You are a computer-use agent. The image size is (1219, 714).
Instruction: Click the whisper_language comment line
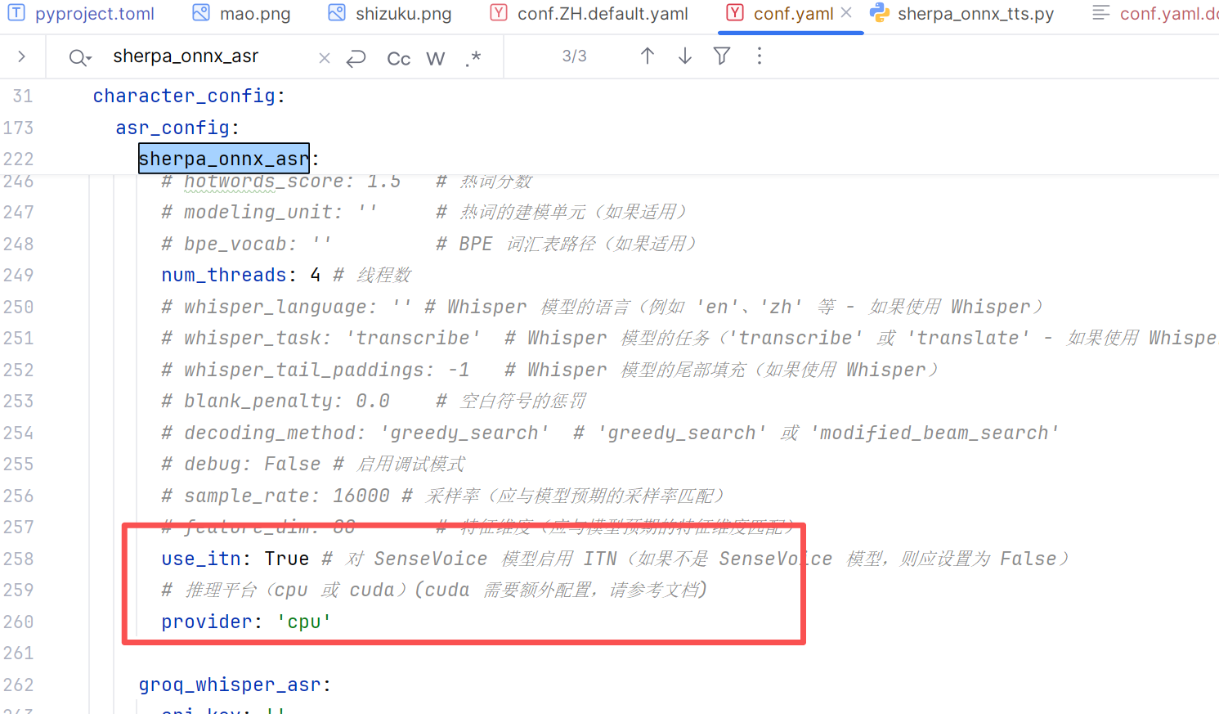[603, 307]
